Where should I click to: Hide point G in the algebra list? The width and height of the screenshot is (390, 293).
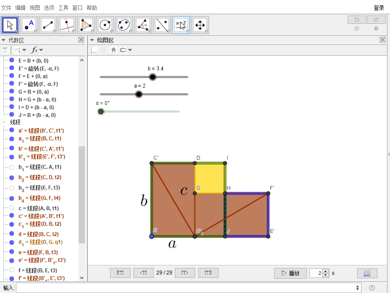(12, 91)
